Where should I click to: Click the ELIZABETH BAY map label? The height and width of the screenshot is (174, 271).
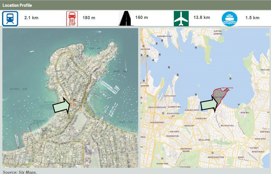point(174,107)
